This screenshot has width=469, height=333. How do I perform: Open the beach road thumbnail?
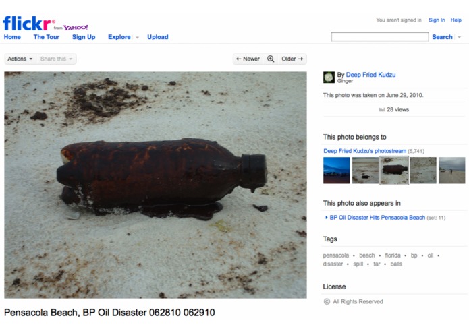(451, 171)
